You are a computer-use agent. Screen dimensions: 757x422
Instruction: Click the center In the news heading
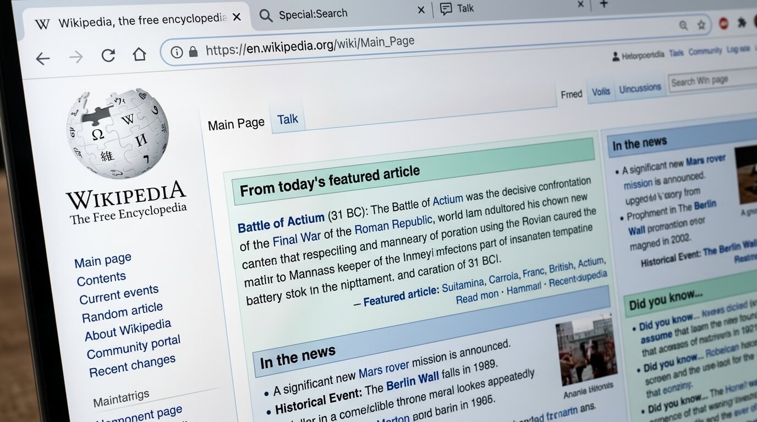[x=298, y=357]
